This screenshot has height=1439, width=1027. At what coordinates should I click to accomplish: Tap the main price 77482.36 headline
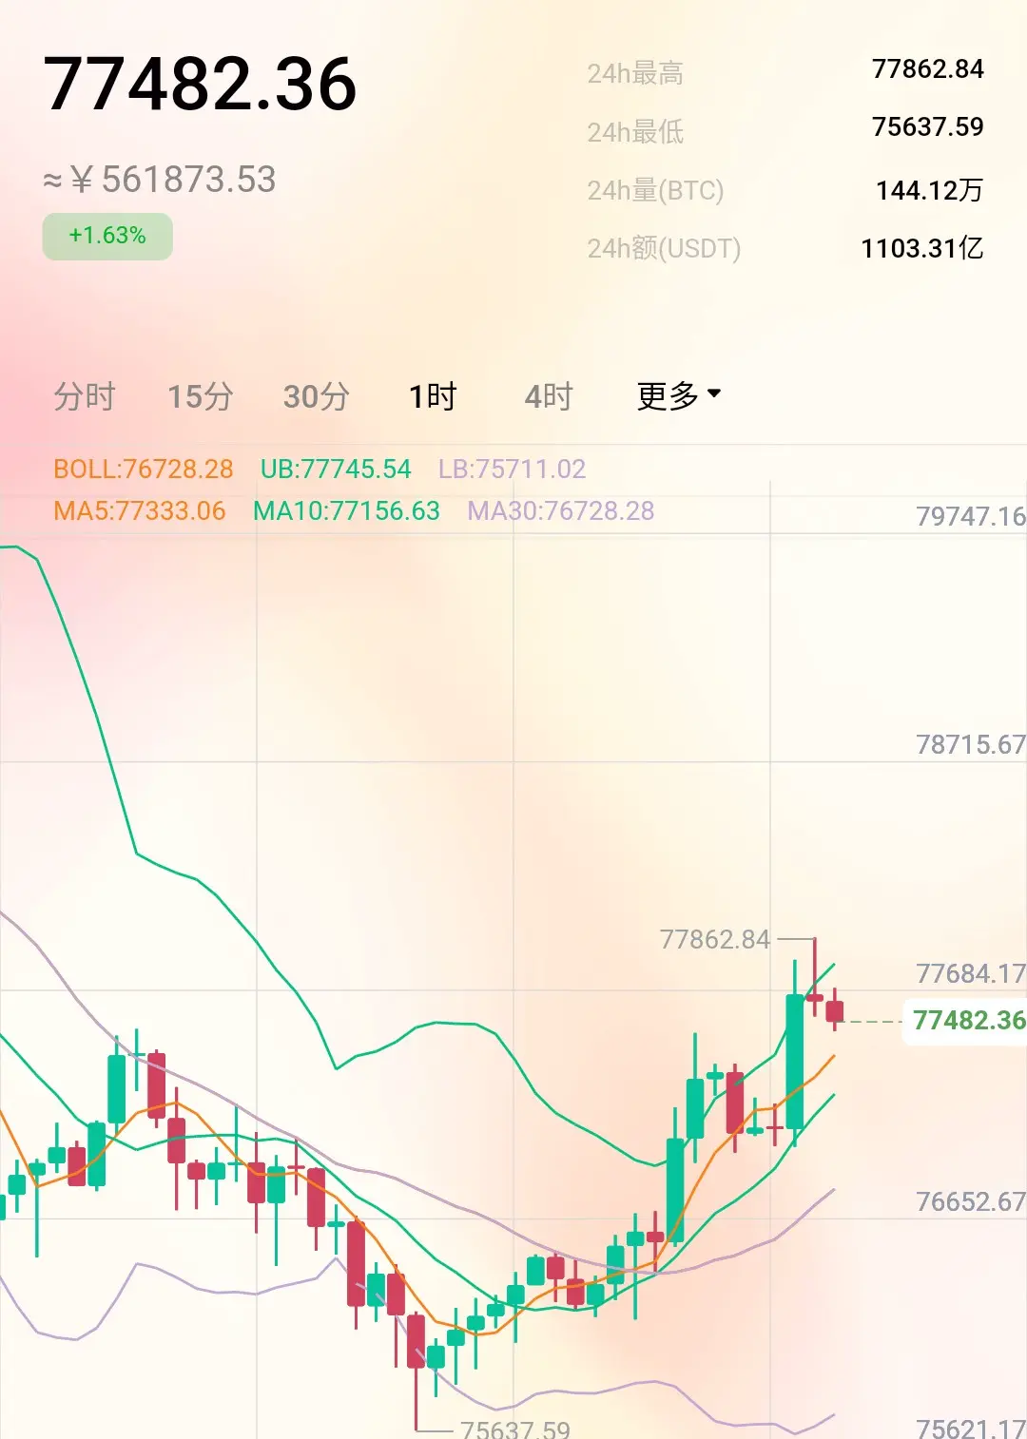[x=200, y=84]
